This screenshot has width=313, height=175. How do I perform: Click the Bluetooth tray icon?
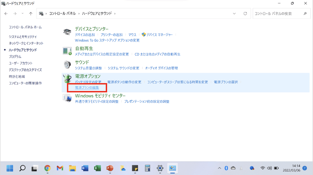click(226, 168)
